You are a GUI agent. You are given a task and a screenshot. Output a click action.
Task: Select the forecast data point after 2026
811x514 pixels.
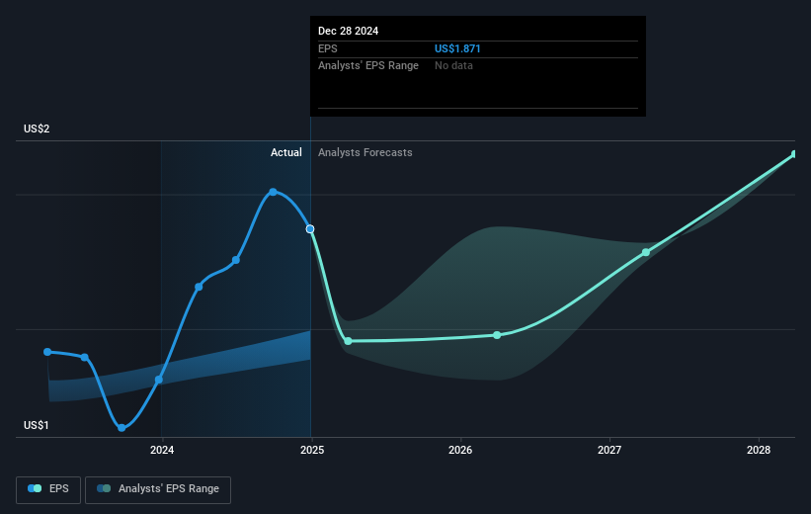pyautogui.click(x=497, y=335)
